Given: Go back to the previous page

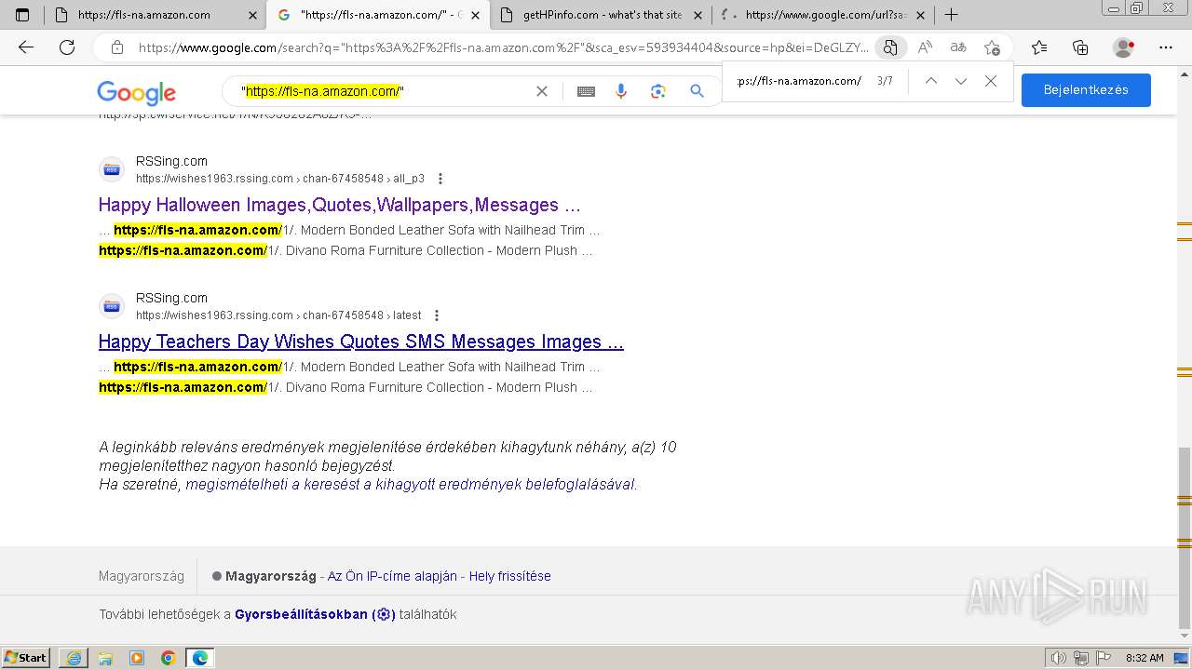Looking at the screenshot, I should click(x=26, y=47).
